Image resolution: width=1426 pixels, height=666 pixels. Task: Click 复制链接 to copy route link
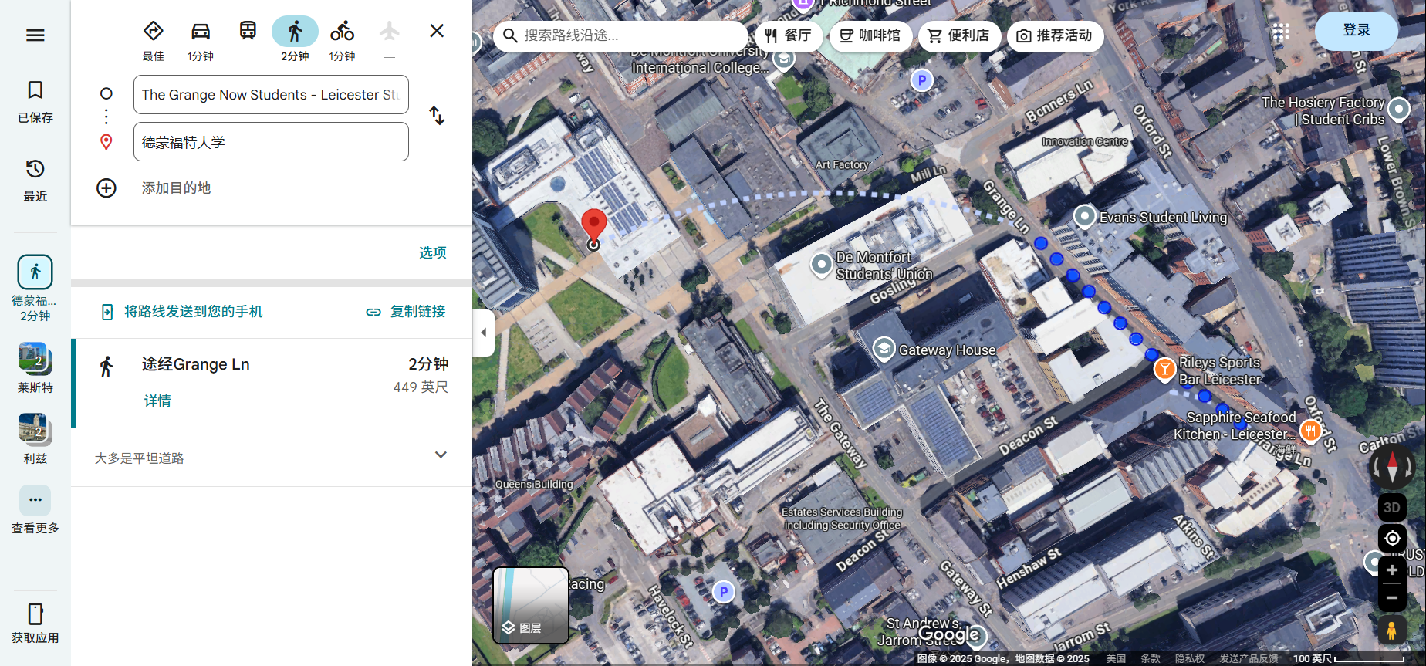click(x=406, y=312)
